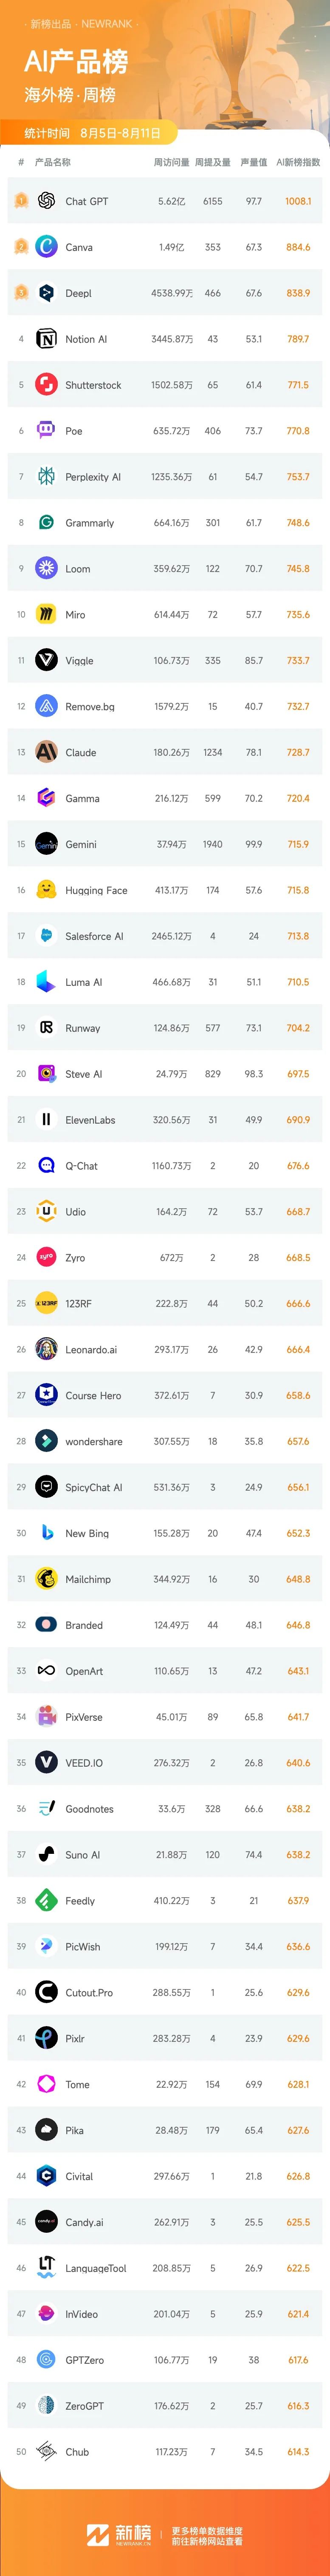Select the Claude logo icon

click(x=46, y=752)
